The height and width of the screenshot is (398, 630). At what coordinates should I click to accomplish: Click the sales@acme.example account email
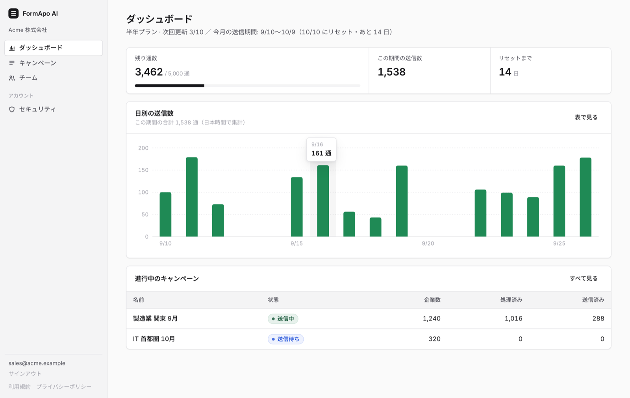click(x=37, y=363)
